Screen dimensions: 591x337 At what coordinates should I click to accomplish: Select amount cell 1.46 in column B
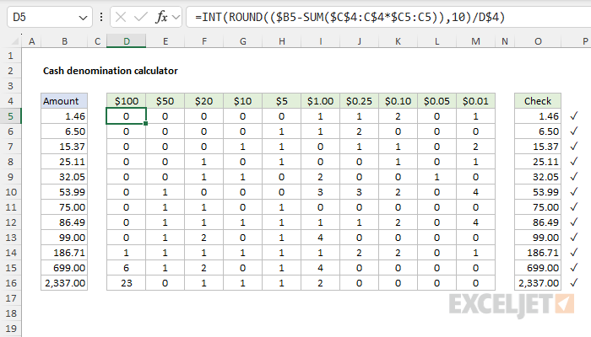coord(64,116)
